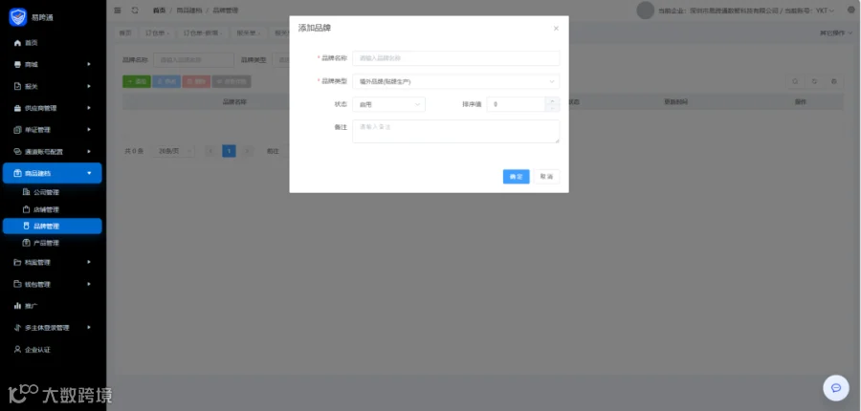The width and height of the screenshot is (861, 411).
Task: Click the blue 确定 button
Action: click(x=517, y=177)
